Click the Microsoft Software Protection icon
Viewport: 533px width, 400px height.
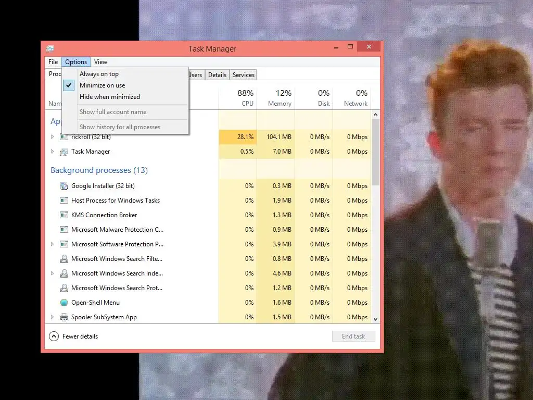[64, 244]
